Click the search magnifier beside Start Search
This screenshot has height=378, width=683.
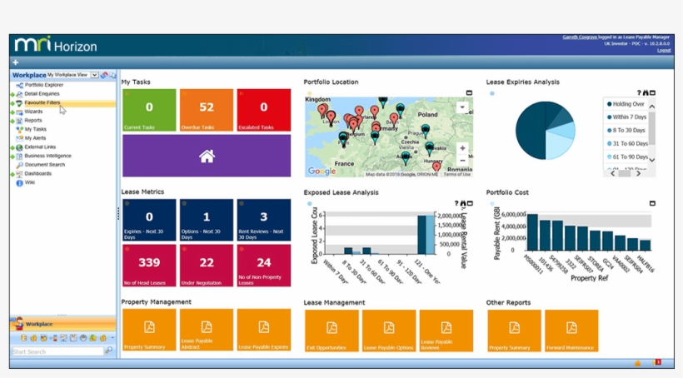pyautogui.click(x=109, y=351)
